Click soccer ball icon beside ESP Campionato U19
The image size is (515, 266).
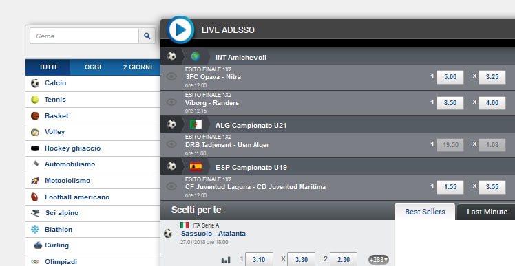[x=171, y=166]
